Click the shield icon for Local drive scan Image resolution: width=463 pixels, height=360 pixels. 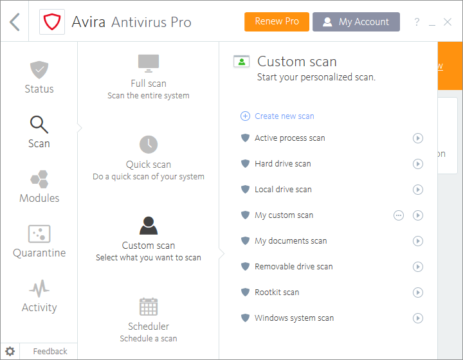click(x=245, y=189)
